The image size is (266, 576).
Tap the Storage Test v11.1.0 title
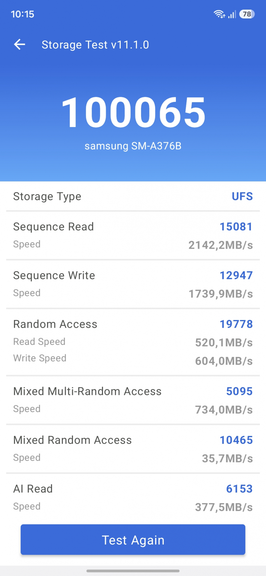tap(95, 45)
